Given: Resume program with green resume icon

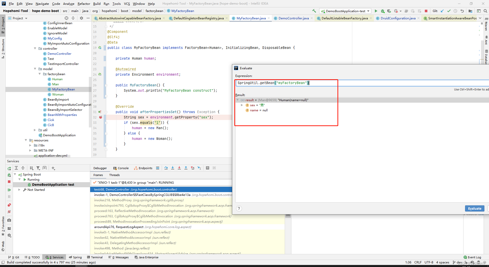Looking at the screenshot, I should pos(9,190).
